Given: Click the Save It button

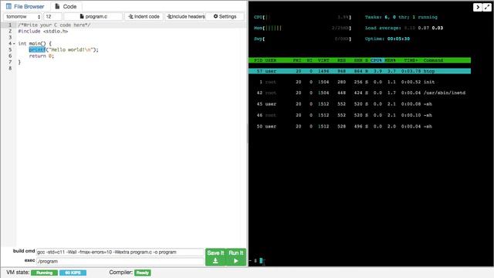Looking at the screenshot, I should pyautogui.click(x=215, y=257).
